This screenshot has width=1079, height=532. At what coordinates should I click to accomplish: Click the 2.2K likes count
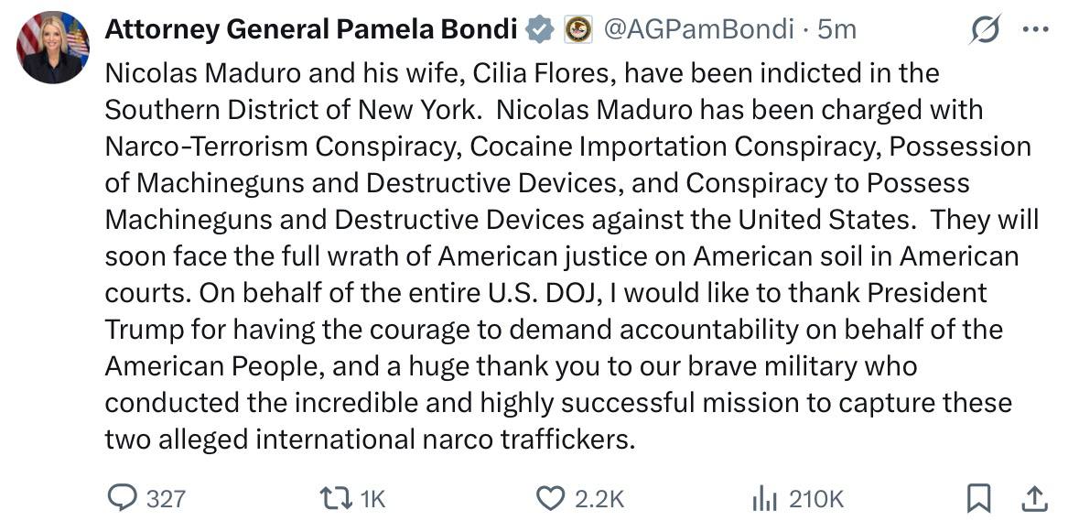point(599,498)
